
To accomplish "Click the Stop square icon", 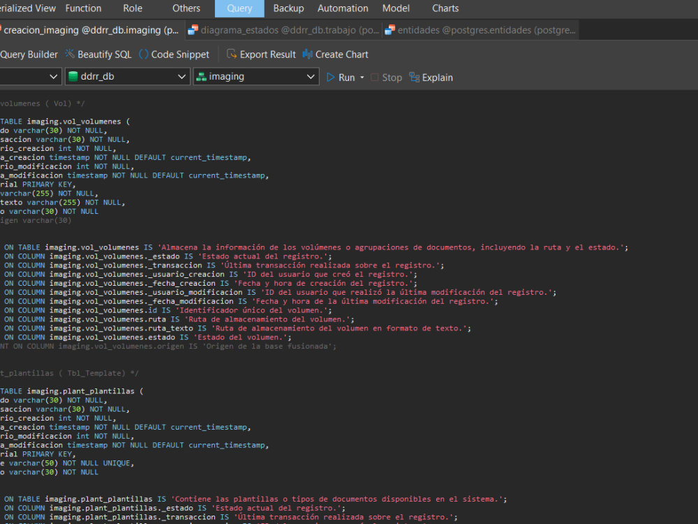I will 374,77.
